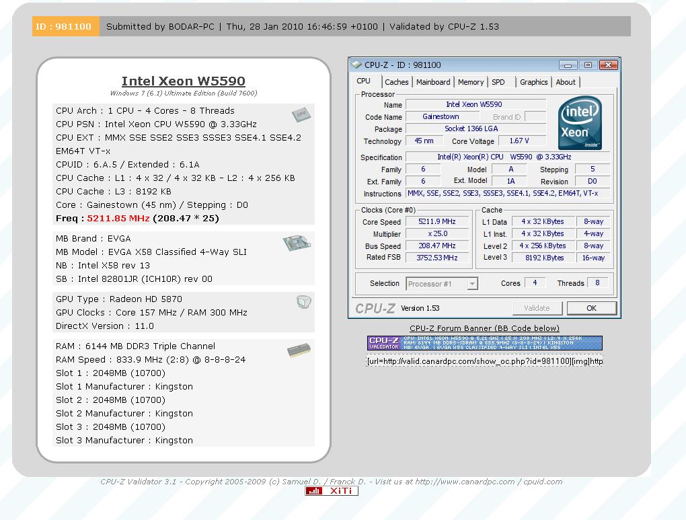Screen dimensions: 686x520
Task: Click the Cores count field showing 4
Action: coord(535,283)
